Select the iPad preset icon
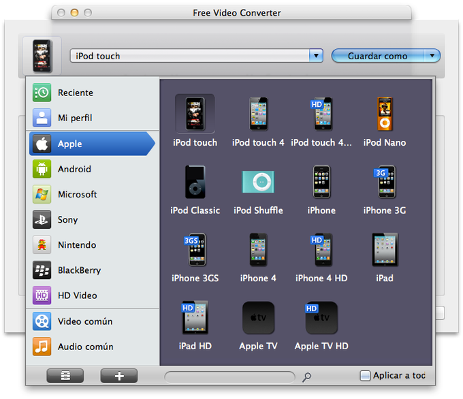Viewport: 463px width, 399px height. [x=385, y=250]
